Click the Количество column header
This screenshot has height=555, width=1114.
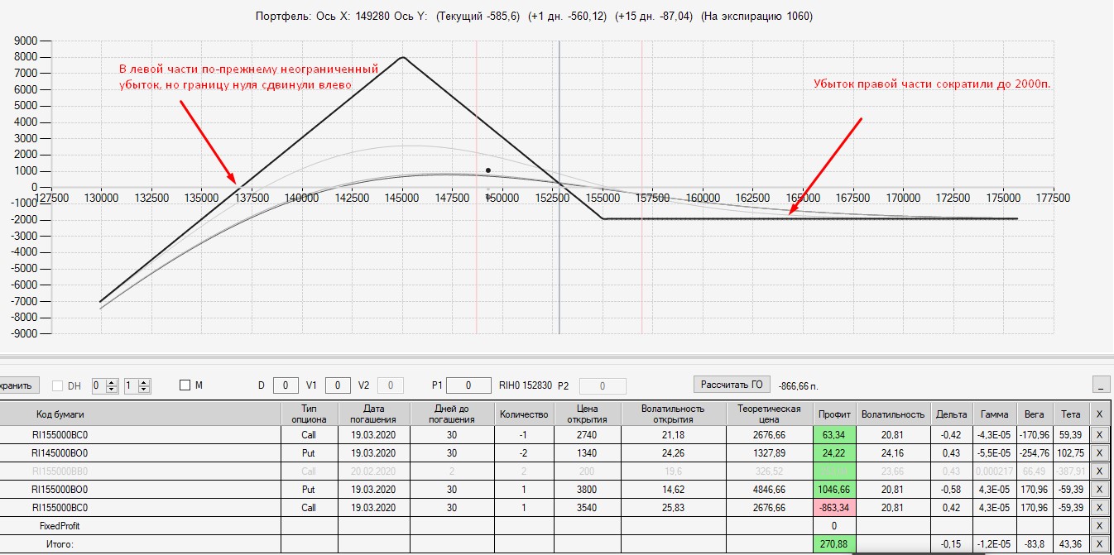tap(524, 414)
